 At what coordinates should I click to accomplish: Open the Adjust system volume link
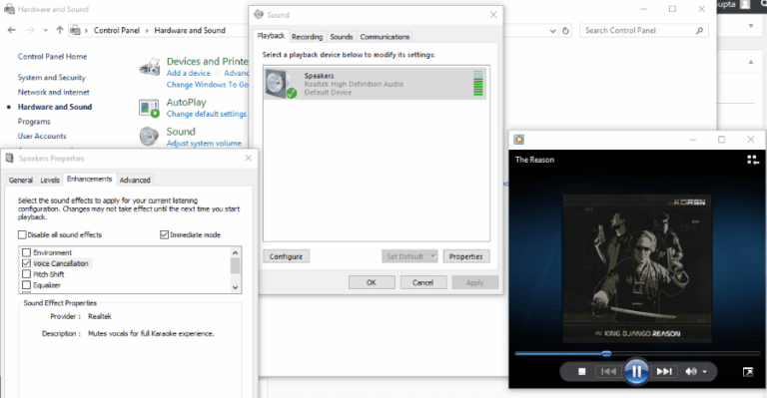[204, 143]
